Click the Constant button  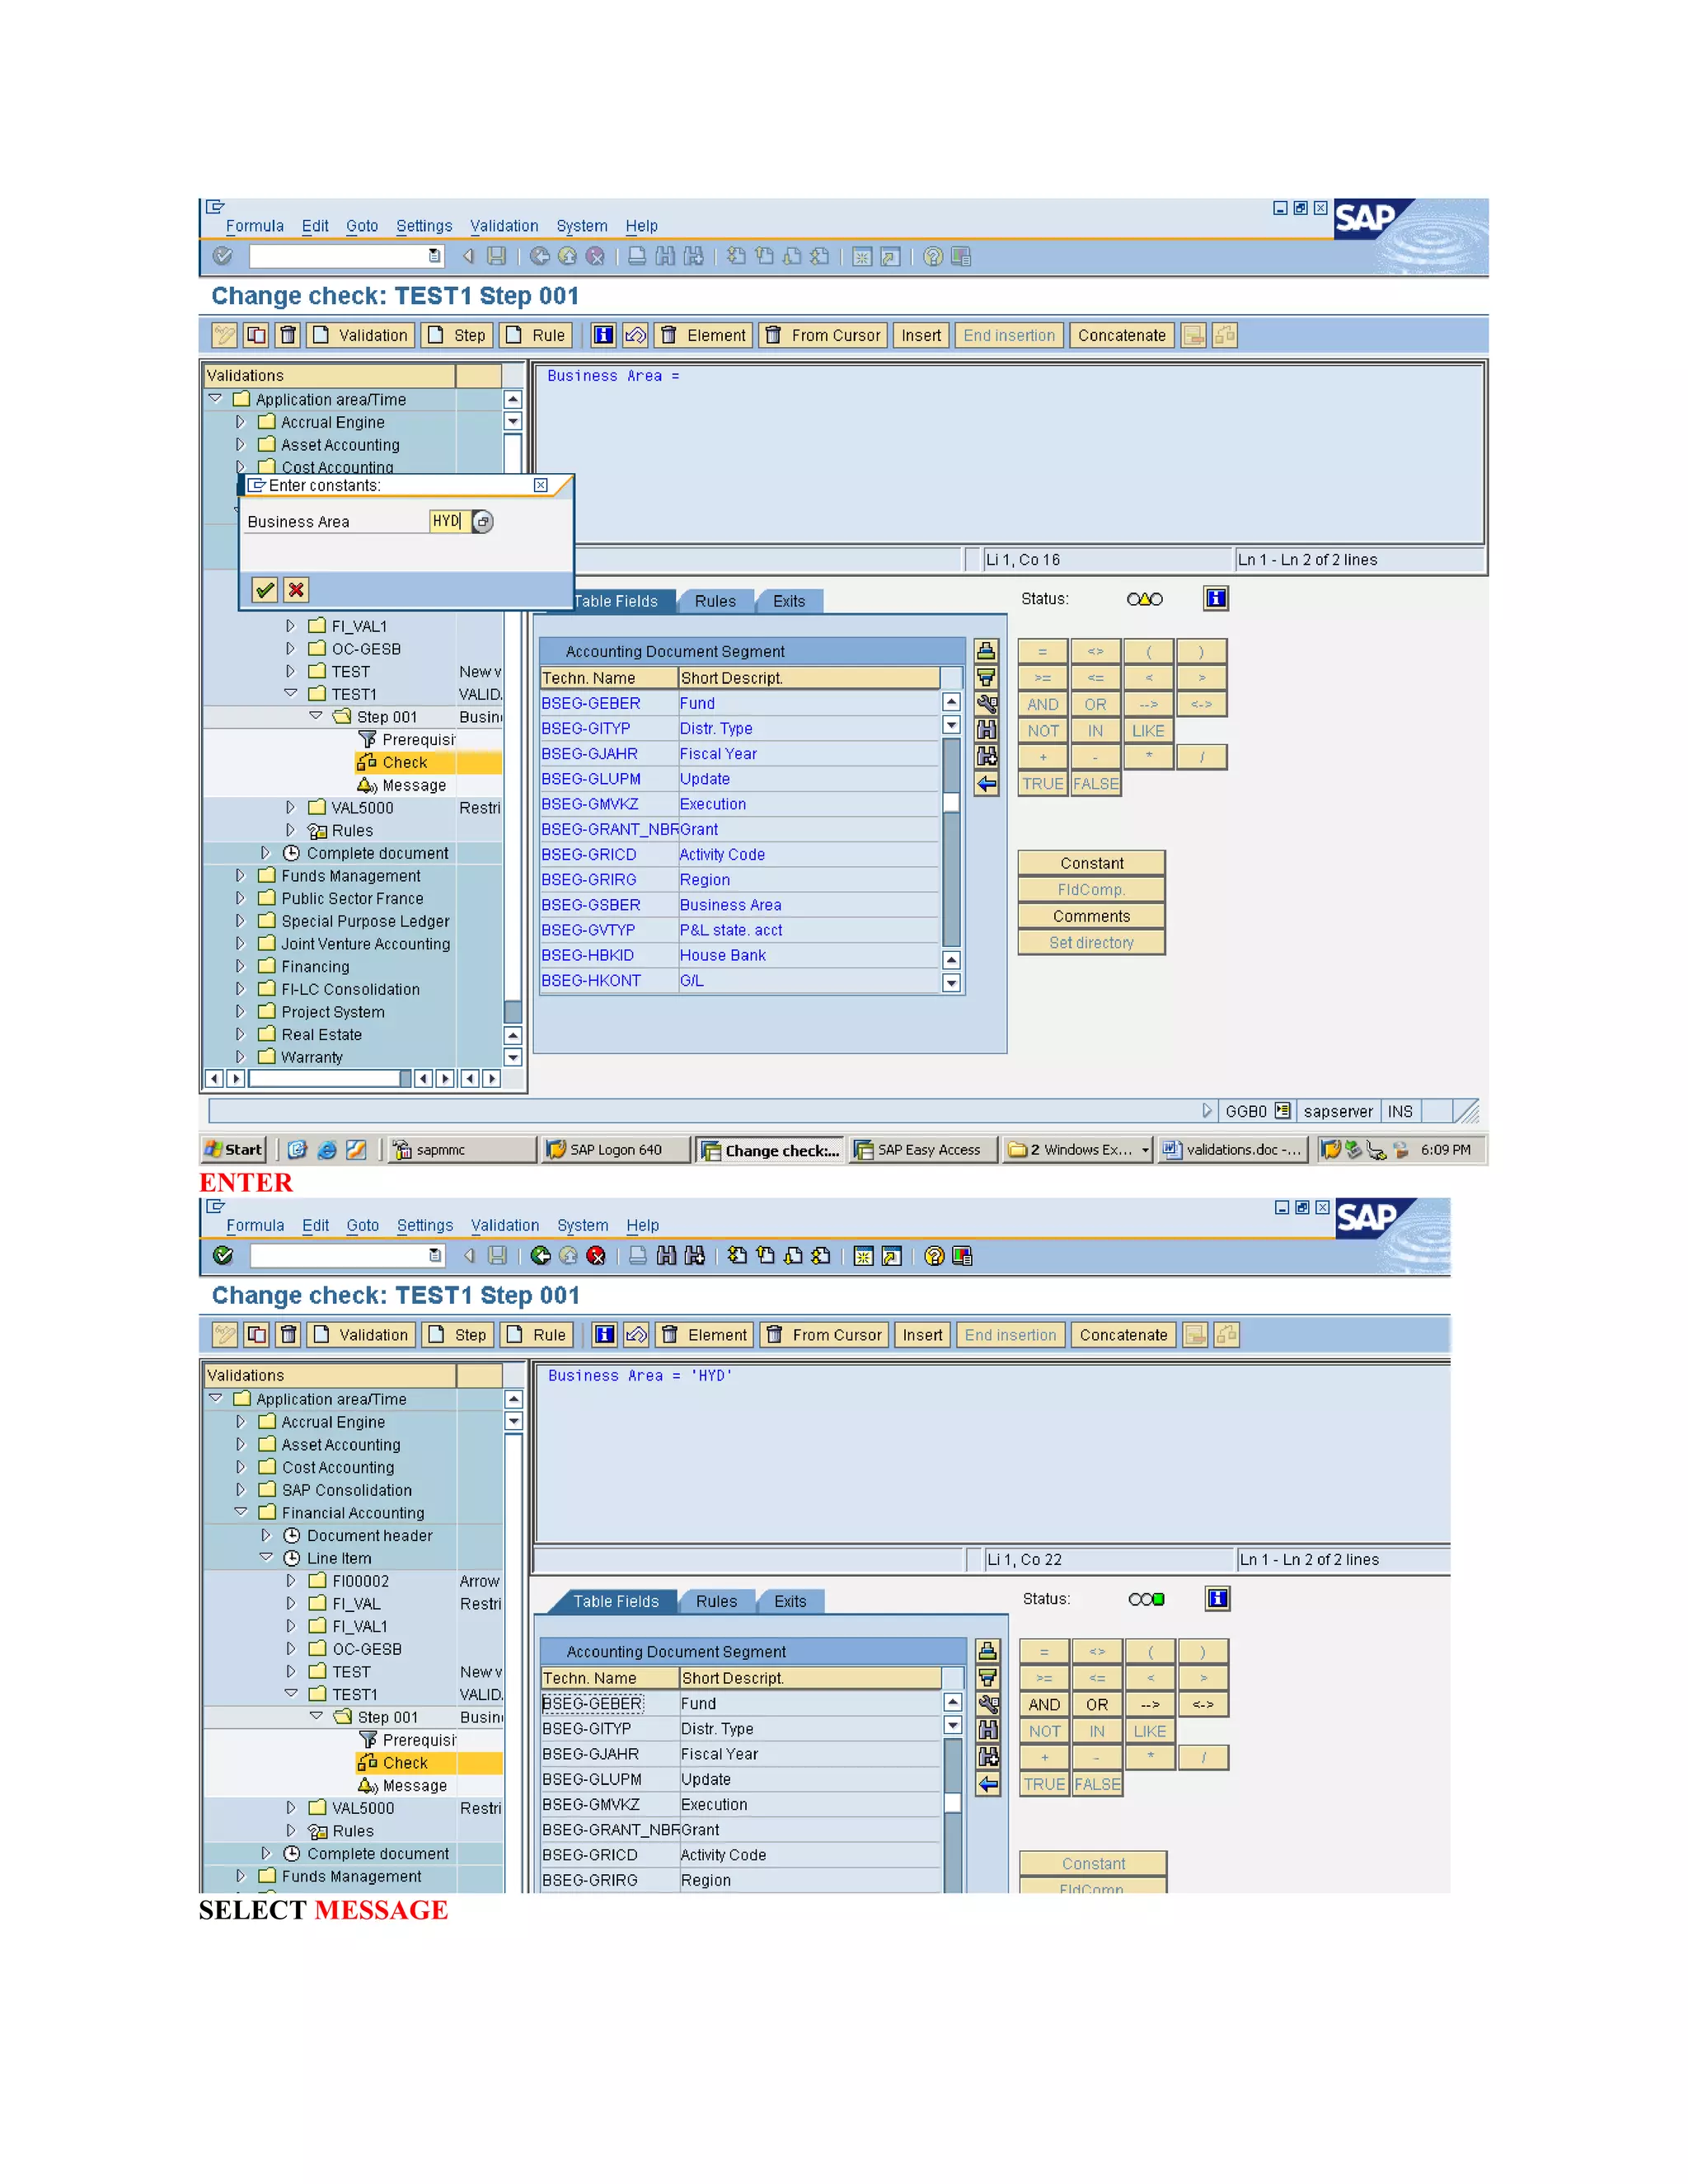pyautogui.click(x=1091, y=863)
